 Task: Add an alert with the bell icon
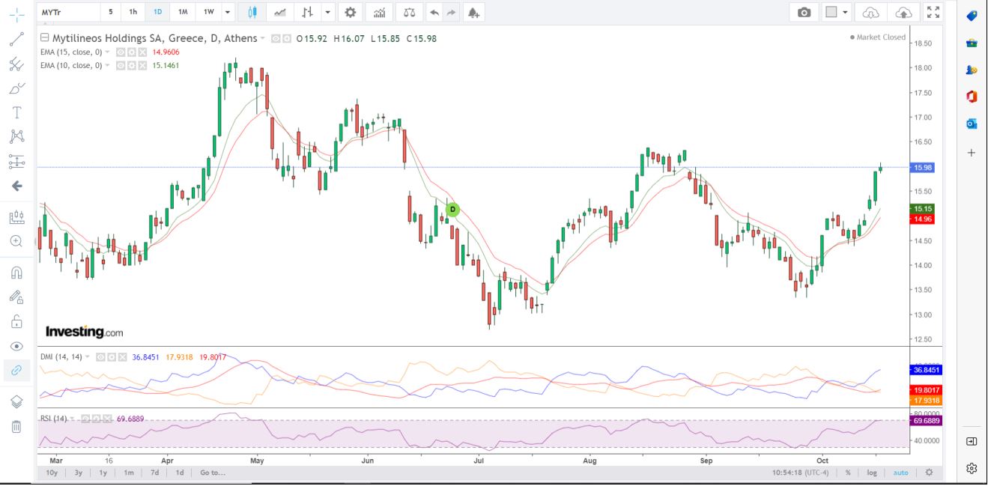tap(473, 12)
